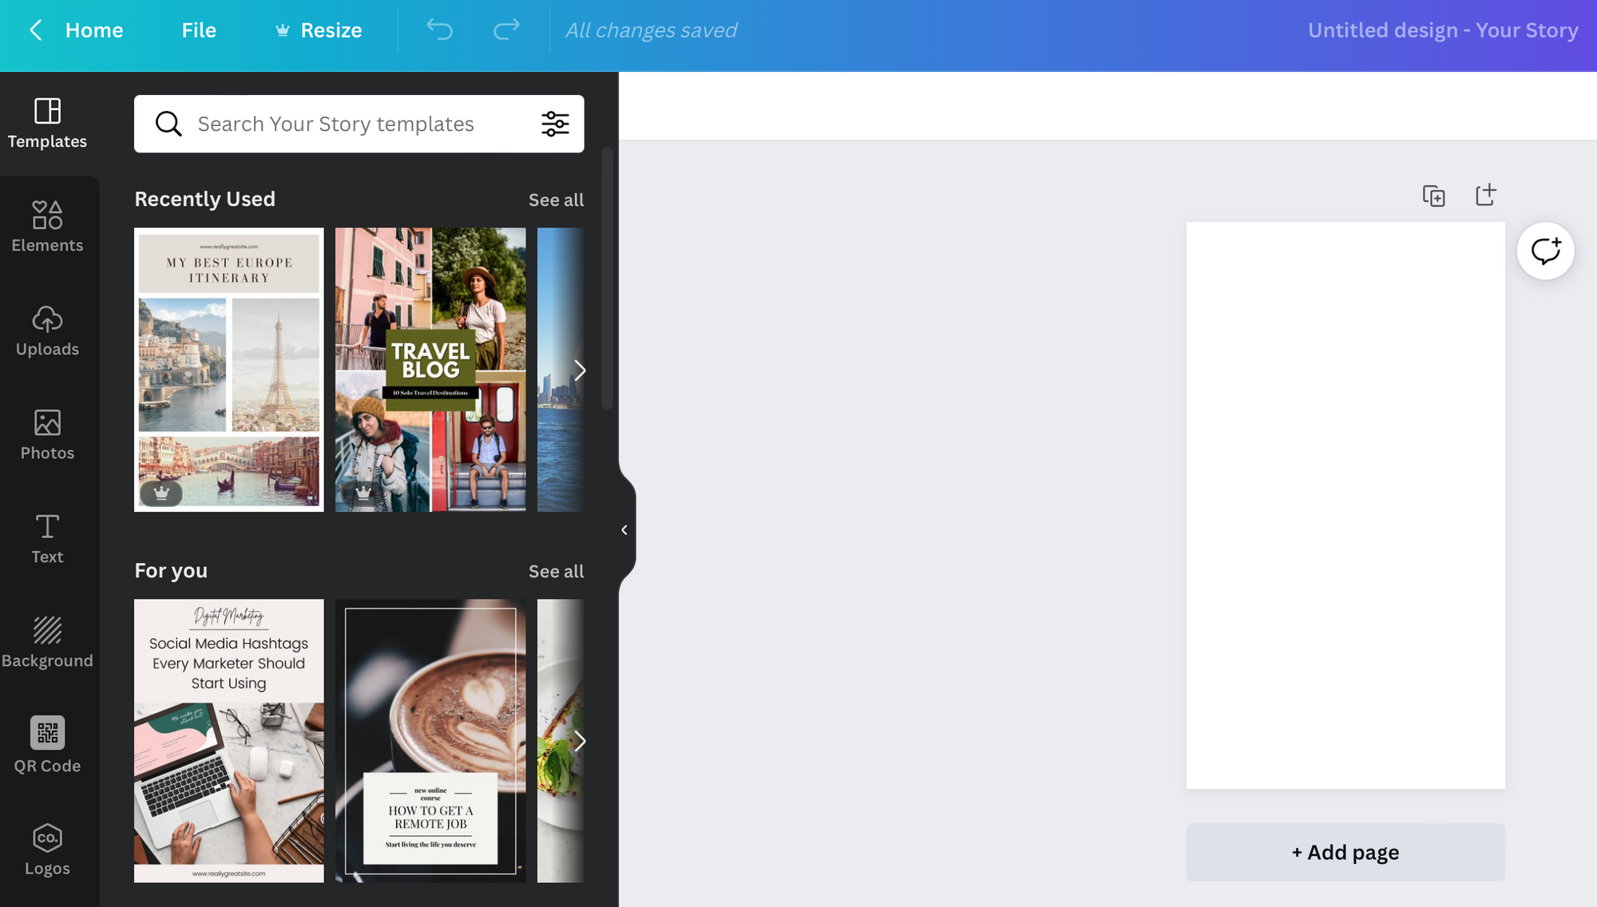
Task: Add a comment with speech bubble button
Action: click(1545, 251)
